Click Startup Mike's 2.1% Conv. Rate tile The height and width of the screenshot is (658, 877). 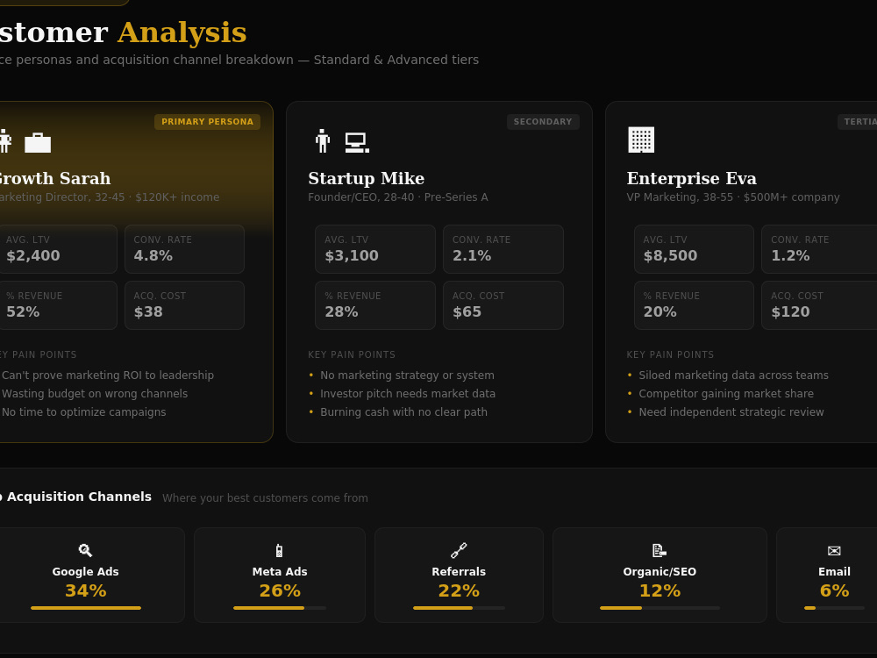(503, 249)
